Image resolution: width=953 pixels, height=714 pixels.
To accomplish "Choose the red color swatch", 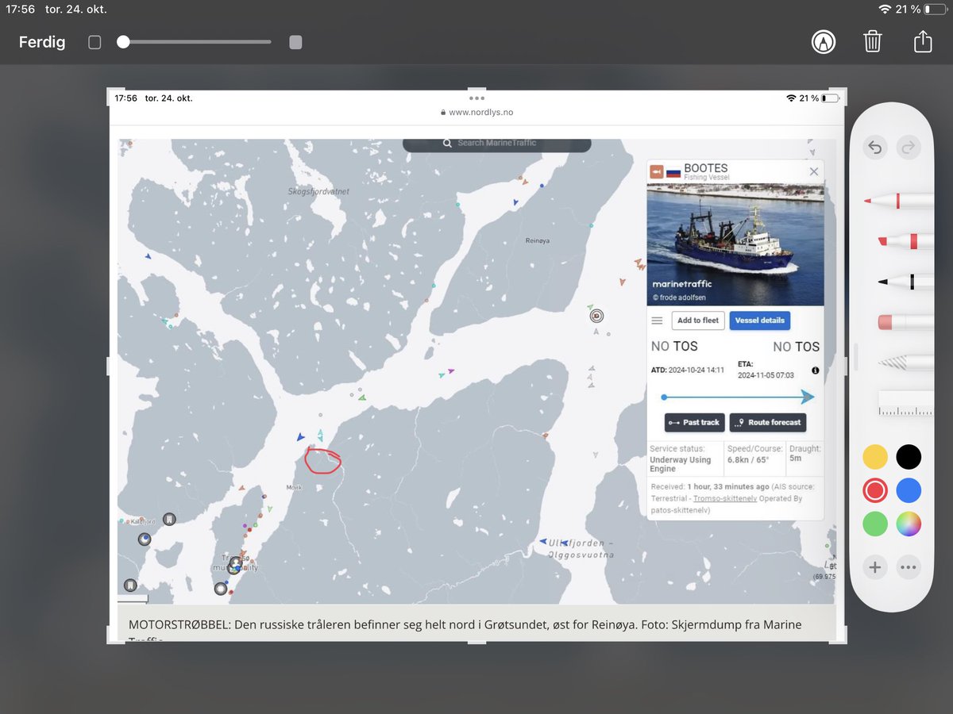I will (x=875, y=491).
